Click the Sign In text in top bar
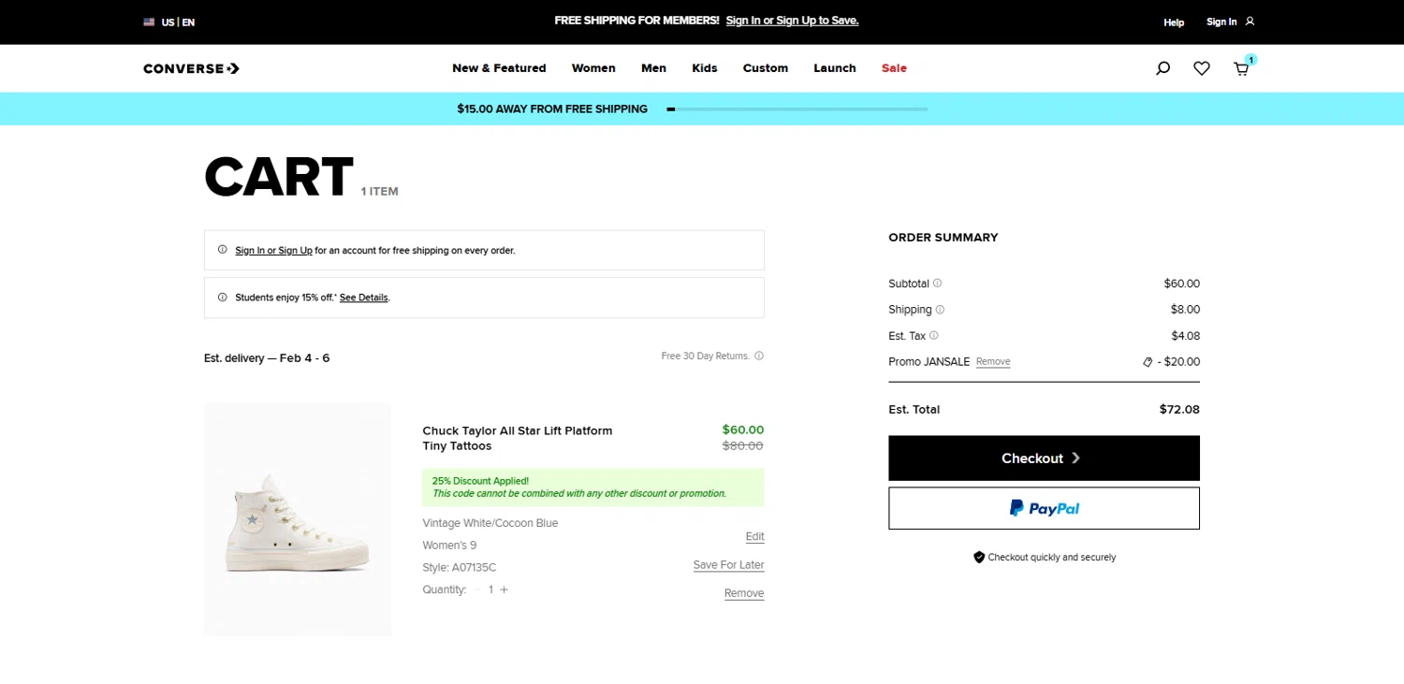 pyautogui.click(x=1221, y=22)
